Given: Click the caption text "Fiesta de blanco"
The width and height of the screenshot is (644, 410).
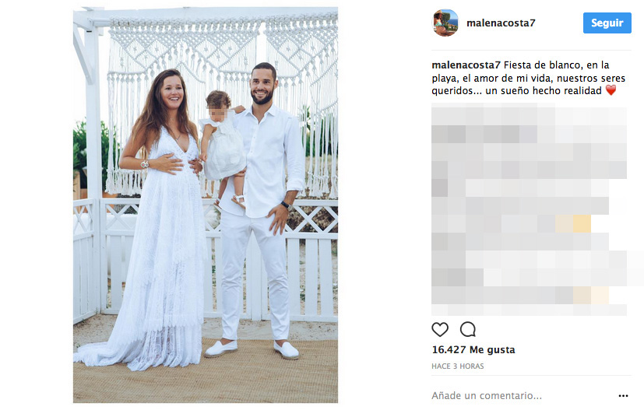Looking at the screenshot, I should click(x=536, y=65).
